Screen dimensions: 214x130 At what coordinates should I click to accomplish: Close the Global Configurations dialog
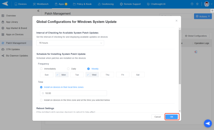(x=176, y=21)
